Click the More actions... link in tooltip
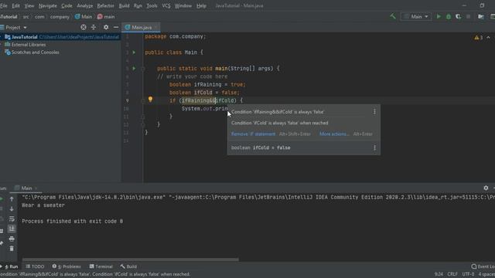 334,134
